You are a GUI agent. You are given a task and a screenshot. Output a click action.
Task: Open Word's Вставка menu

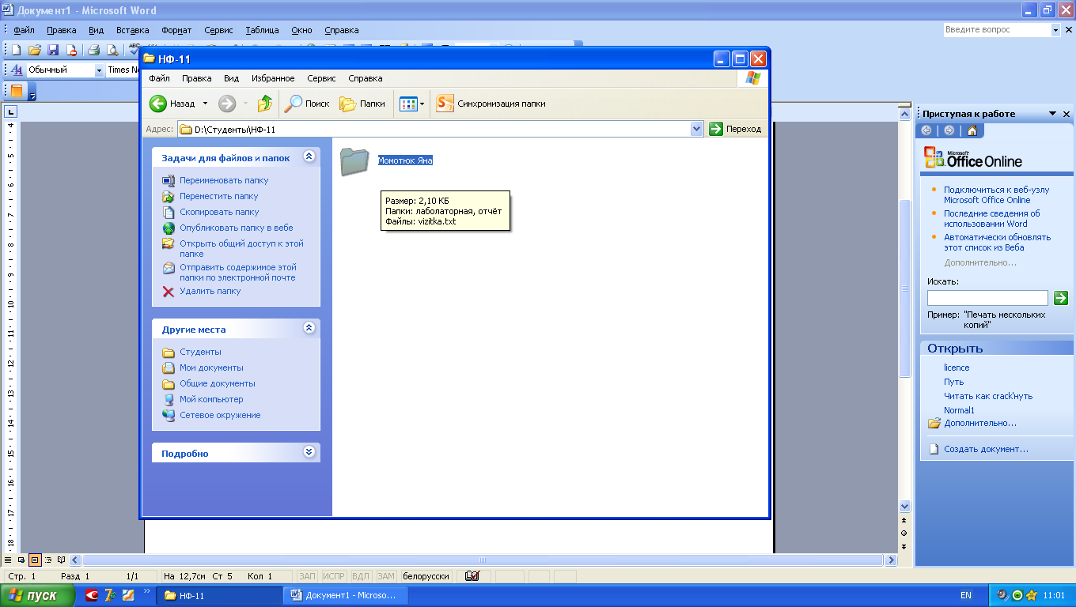coord(132,30)
